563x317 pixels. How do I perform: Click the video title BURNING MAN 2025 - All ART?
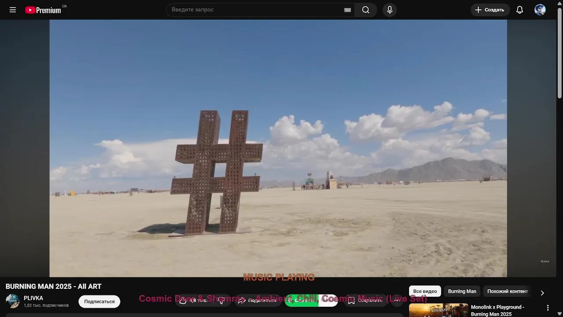[x=54, y=287]
